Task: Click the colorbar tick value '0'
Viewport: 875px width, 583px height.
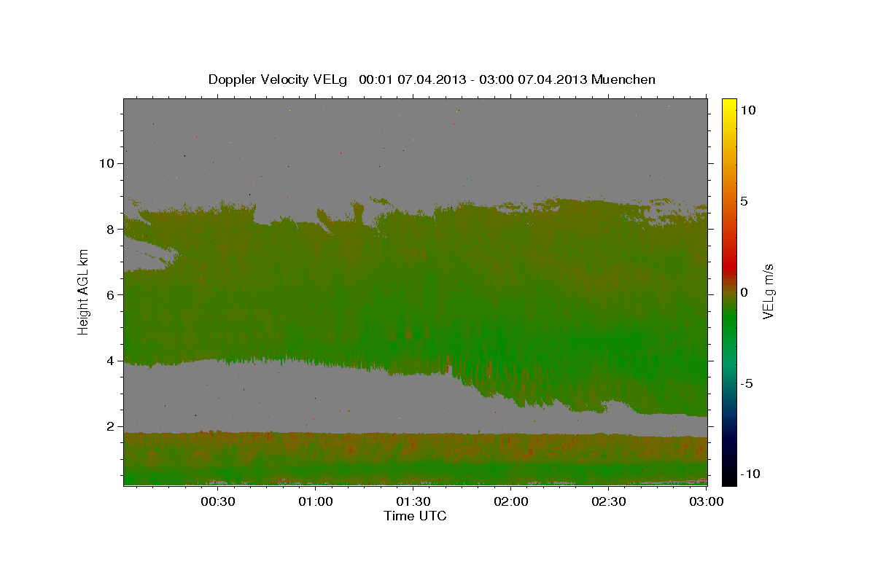Action: click(744, 292)
